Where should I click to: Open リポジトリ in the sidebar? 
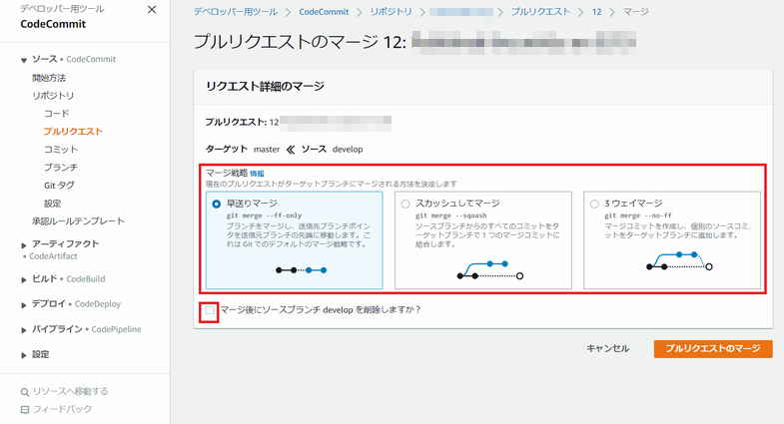tap(53, 96)
